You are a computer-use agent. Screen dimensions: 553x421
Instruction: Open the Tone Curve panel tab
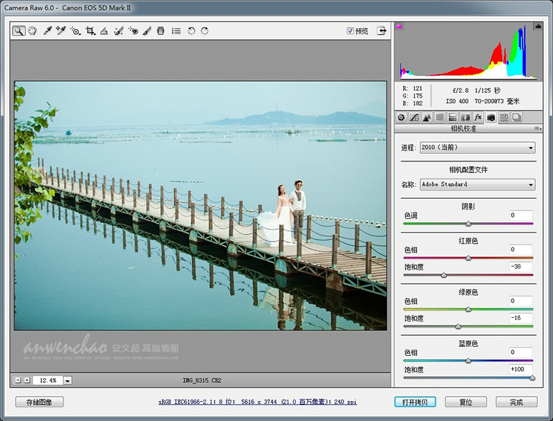click(x=414, y=117)
